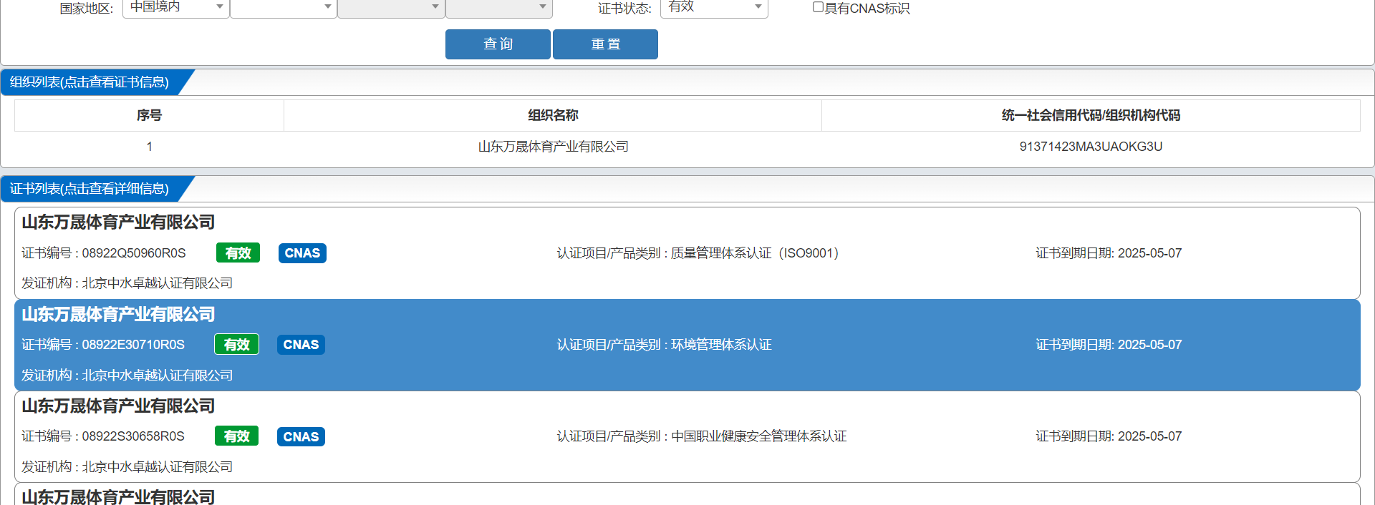
Task: Click the 组织名称 column header
Action: 553,115
